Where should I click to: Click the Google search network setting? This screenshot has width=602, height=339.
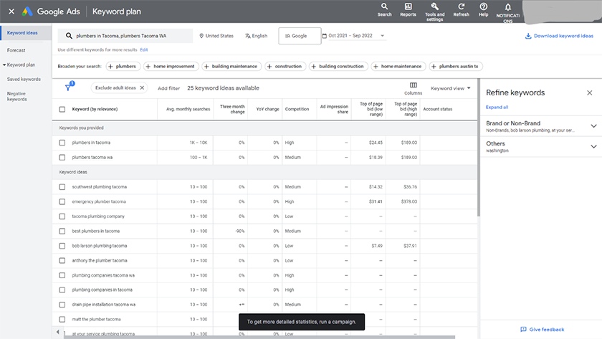pos(300,36)
